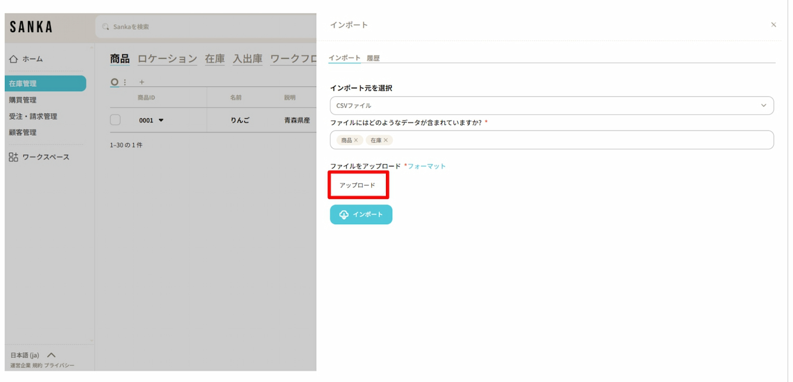Click the search magnifier icon
The height and width of the screenshot is (382, 793).
click(x=106, y=26)
